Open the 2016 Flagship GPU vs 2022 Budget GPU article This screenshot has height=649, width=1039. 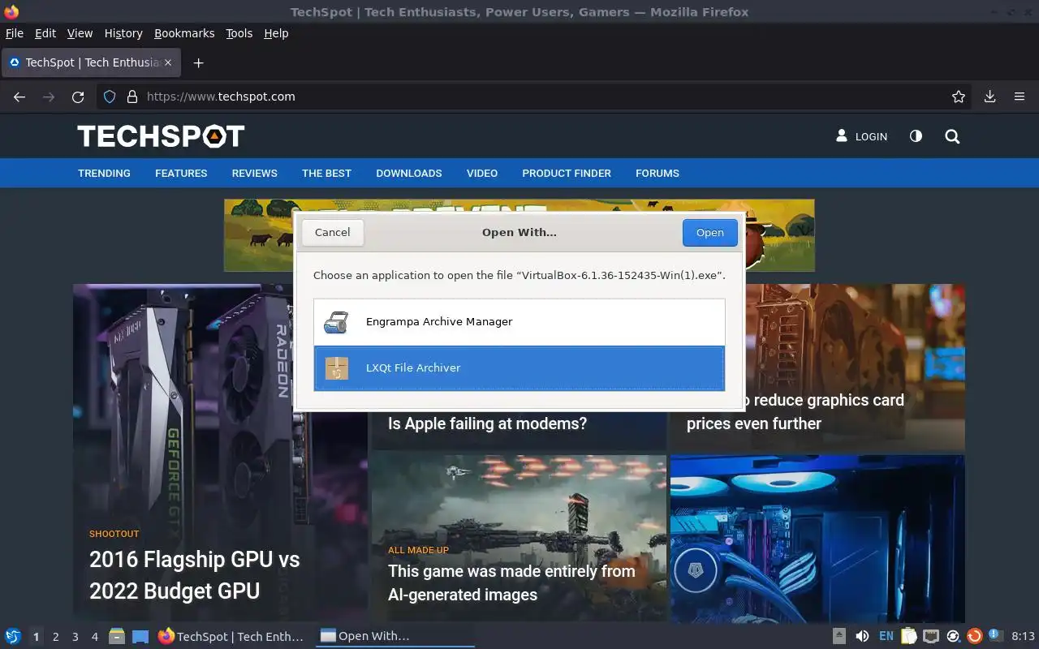(195, 575)
